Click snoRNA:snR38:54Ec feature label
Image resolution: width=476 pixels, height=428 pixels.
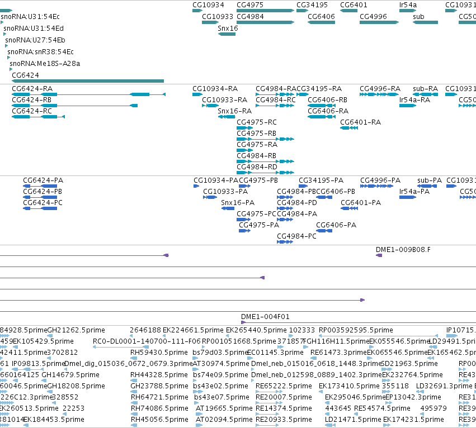click(x=40, y=51)
